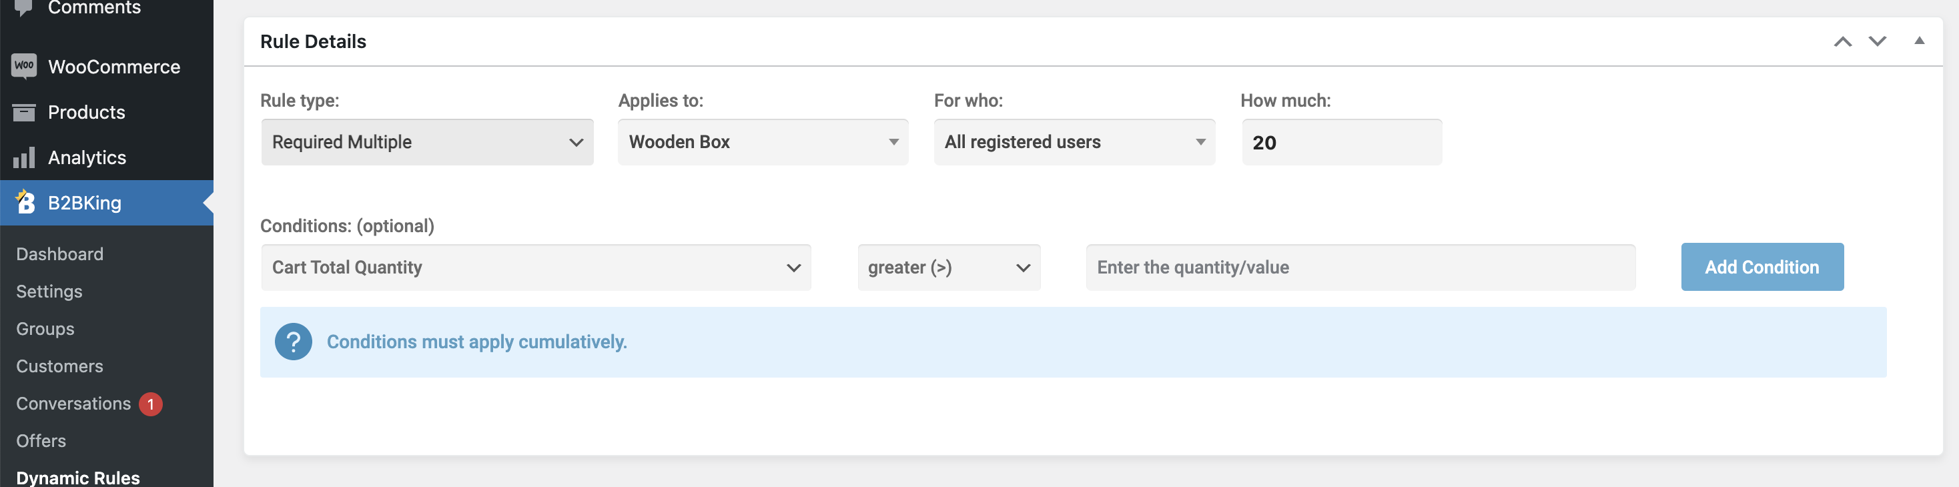The height and width of the screenshot is (487, 1959).
Task: Go to B2BKing Settings submenu
Action: 49,292
